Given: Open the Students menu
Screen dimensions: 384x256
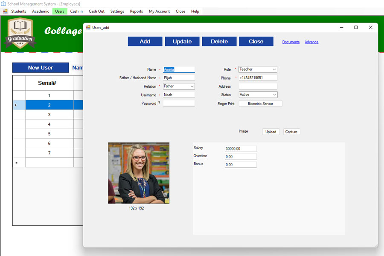Looking at the screenshot, I should [x=18, y=12].
